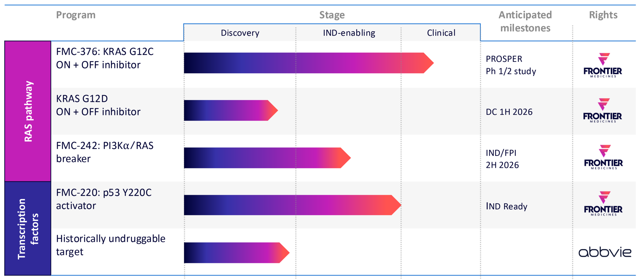Select the Clinical stage header
This screenshot has height=280, width=642.
[441, 33]
